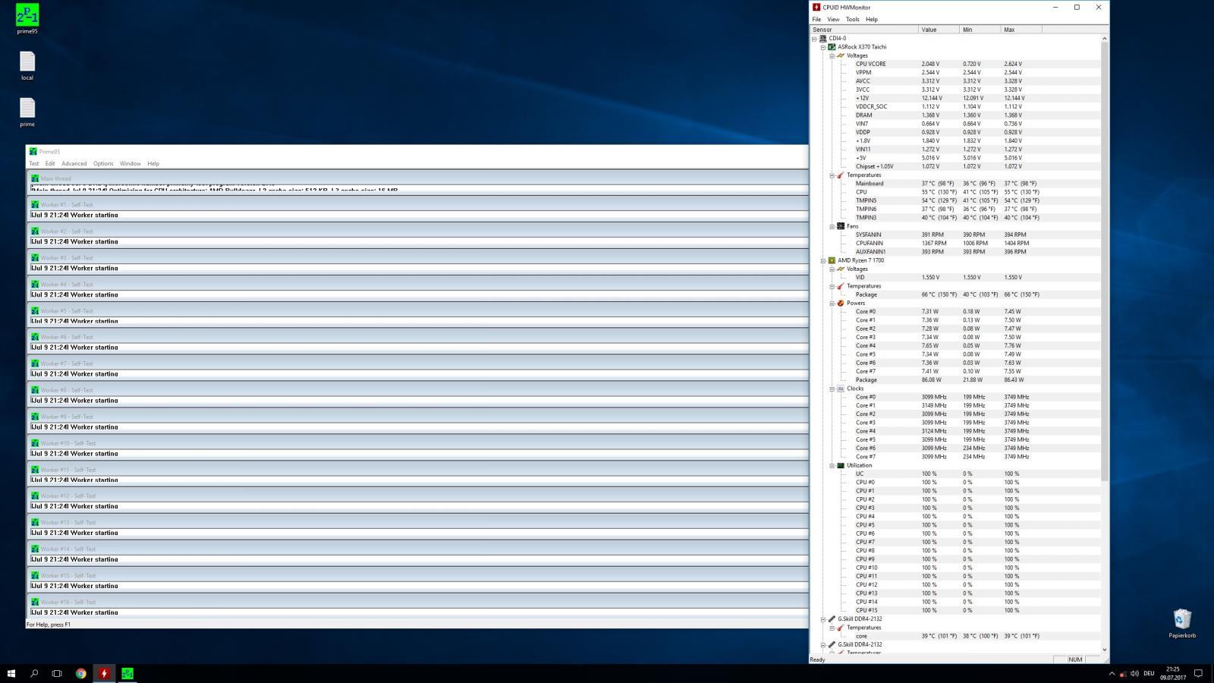The width and height of the screenshot is (1214, 683).
Task: Select the prime text file on desktop
Action: (27, 112)
